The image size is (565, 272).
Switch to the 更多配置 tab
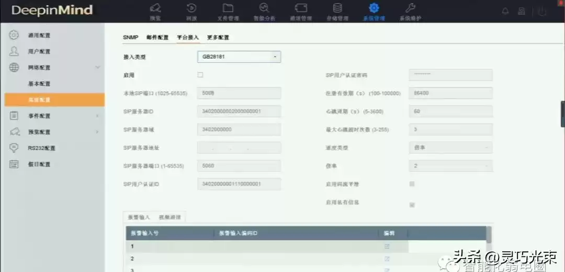coord(218,38)
